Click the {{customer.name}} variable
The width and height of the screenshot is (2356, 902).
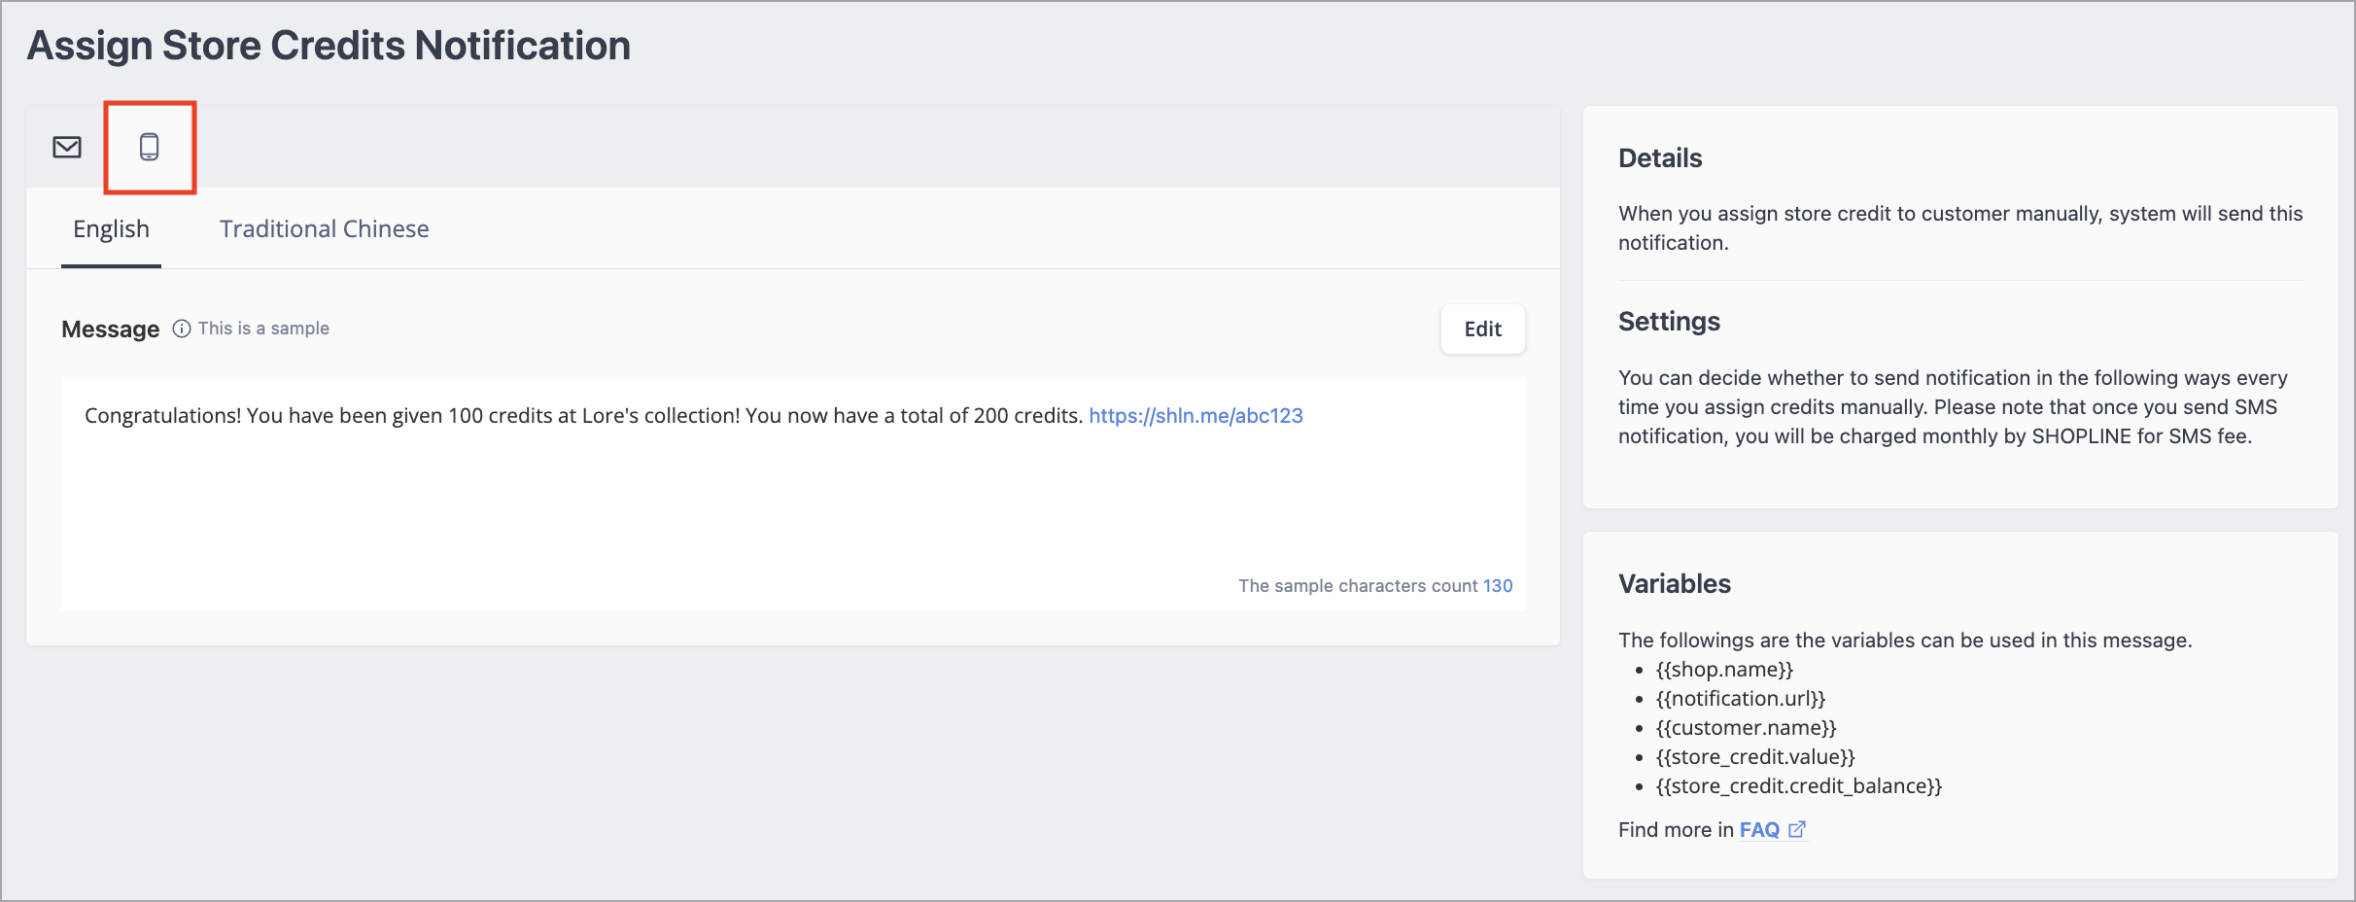(1747, 727)
